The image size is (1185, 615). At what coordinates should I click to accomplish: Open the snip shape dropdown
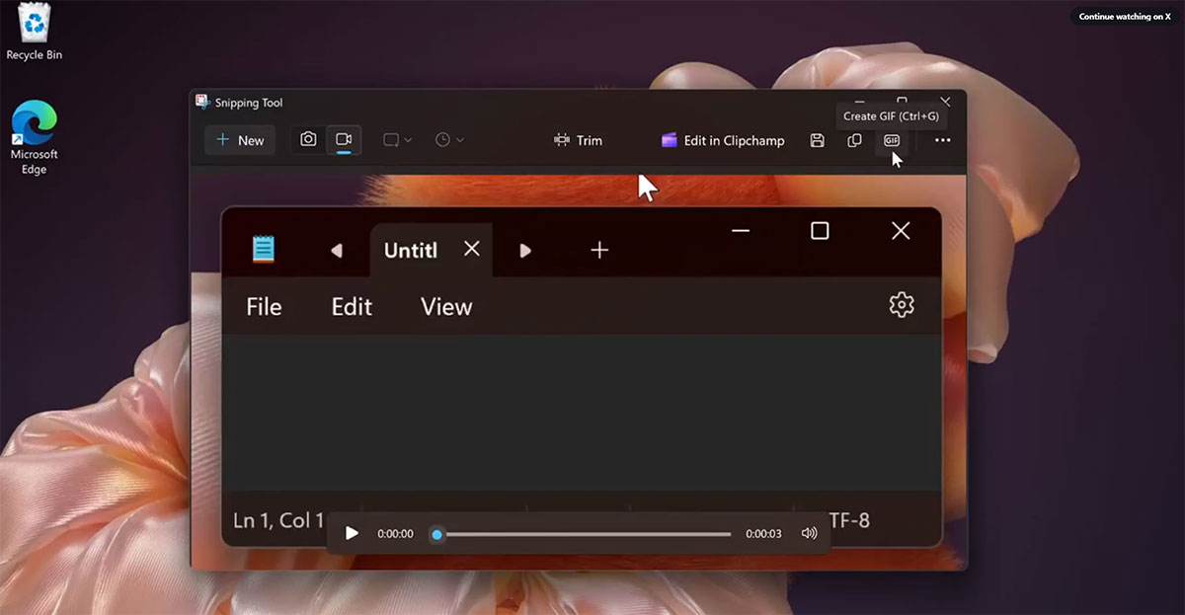395,140
